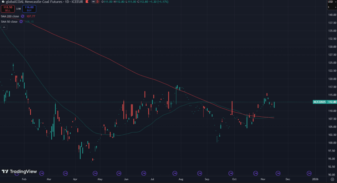This screenshot has height=183, width=337.
Task: Open chart settings gear at bottom-right corner
Action: [332, 179]
